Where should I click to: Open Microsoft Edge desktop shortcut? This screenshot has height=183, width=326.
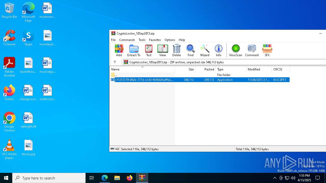click(28, 12)
